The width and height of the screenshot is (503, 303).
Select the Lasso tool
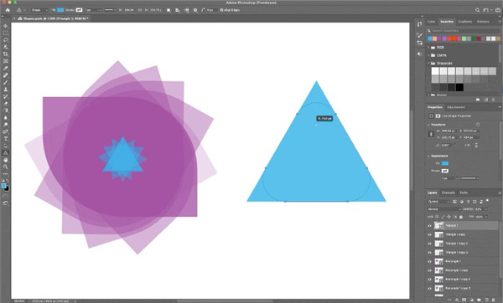pyautogui.click(x=6, y=40)
